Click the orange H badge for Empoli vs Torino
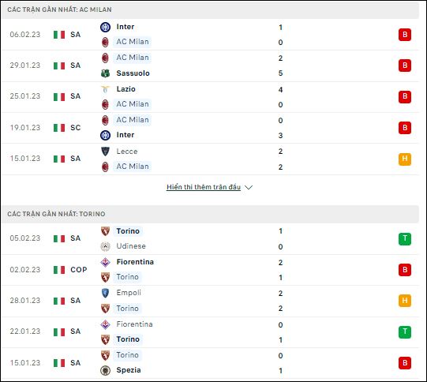 point(405,301)
